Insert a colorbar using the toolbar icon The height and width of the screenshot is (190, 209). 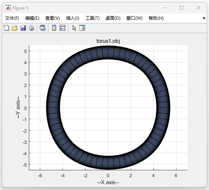click(54, 28)
